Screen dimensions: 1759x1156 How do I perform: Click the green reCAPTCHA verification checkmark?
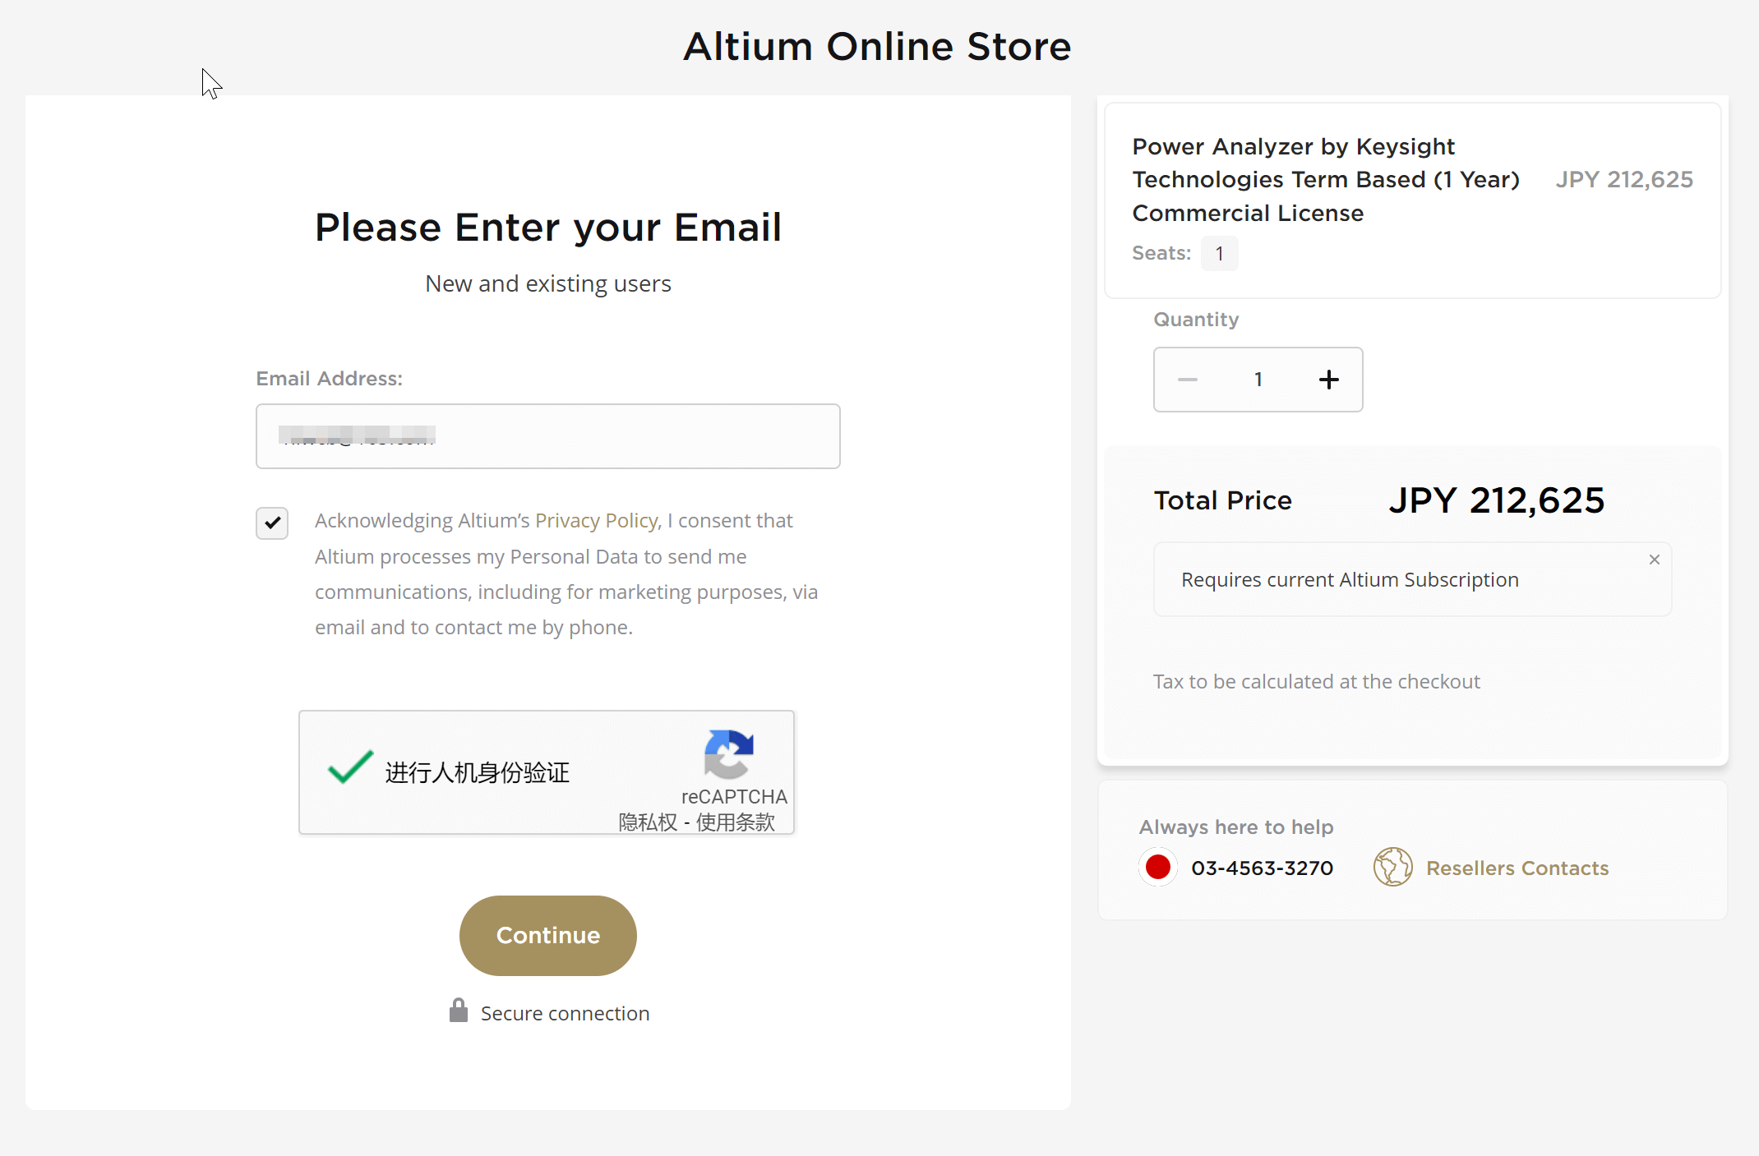pos(350,768)
